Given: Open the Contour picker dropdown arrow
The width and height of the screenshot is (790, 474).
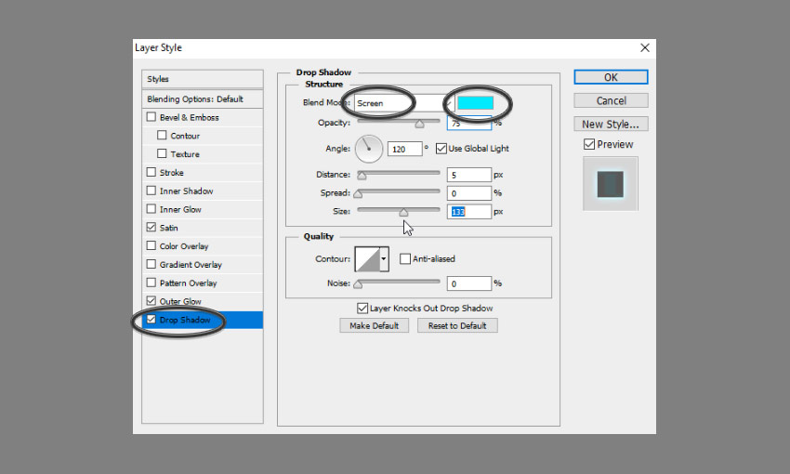Looking at the screenshot, I should [384, 259].
